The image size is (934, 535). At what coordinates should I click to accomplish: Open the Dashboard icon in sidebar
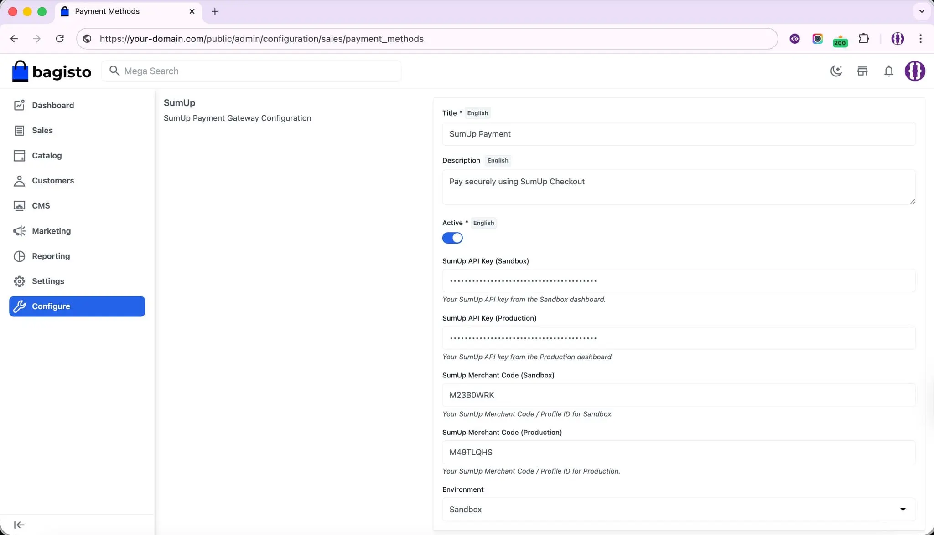19,105
